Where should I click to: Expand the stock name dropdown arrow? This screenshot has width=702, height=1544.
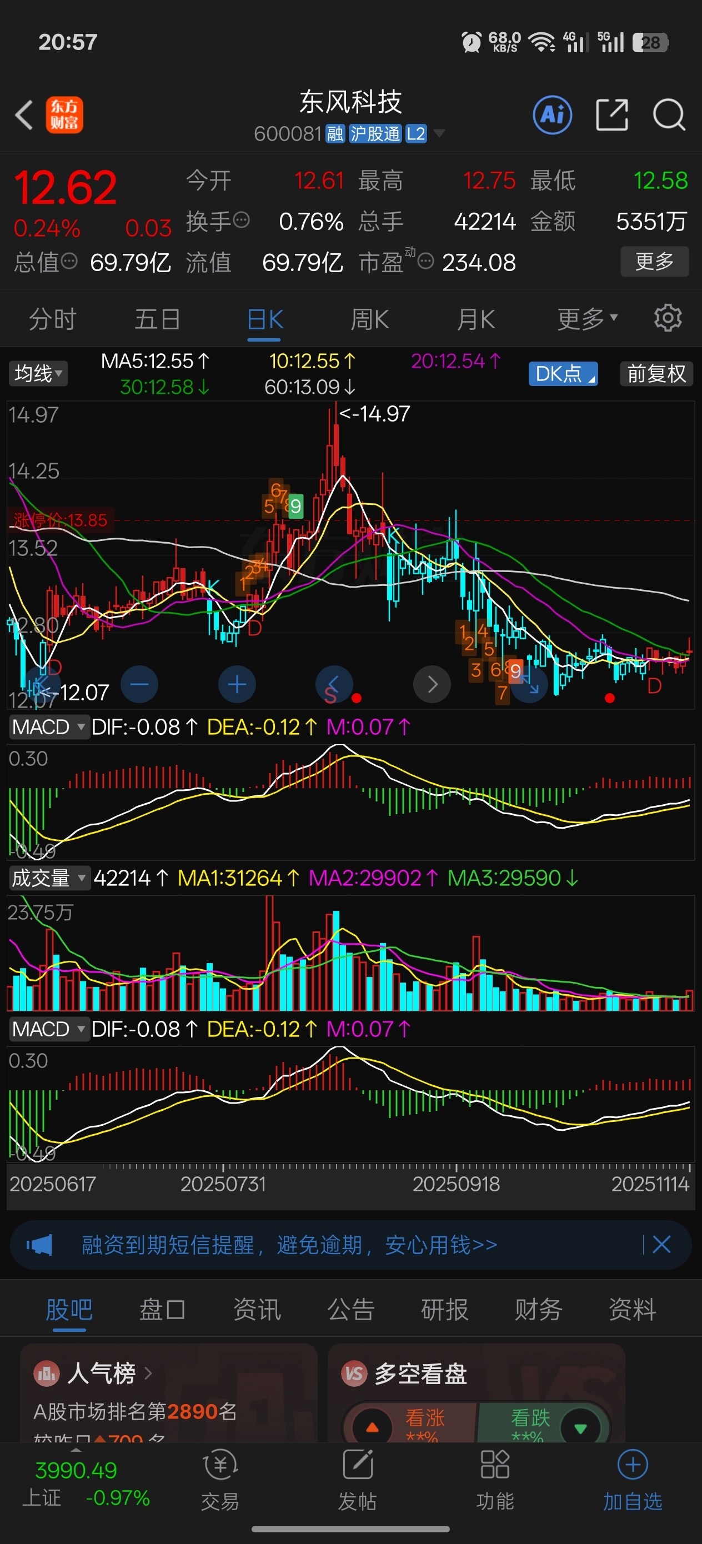[x=439, y=133]
